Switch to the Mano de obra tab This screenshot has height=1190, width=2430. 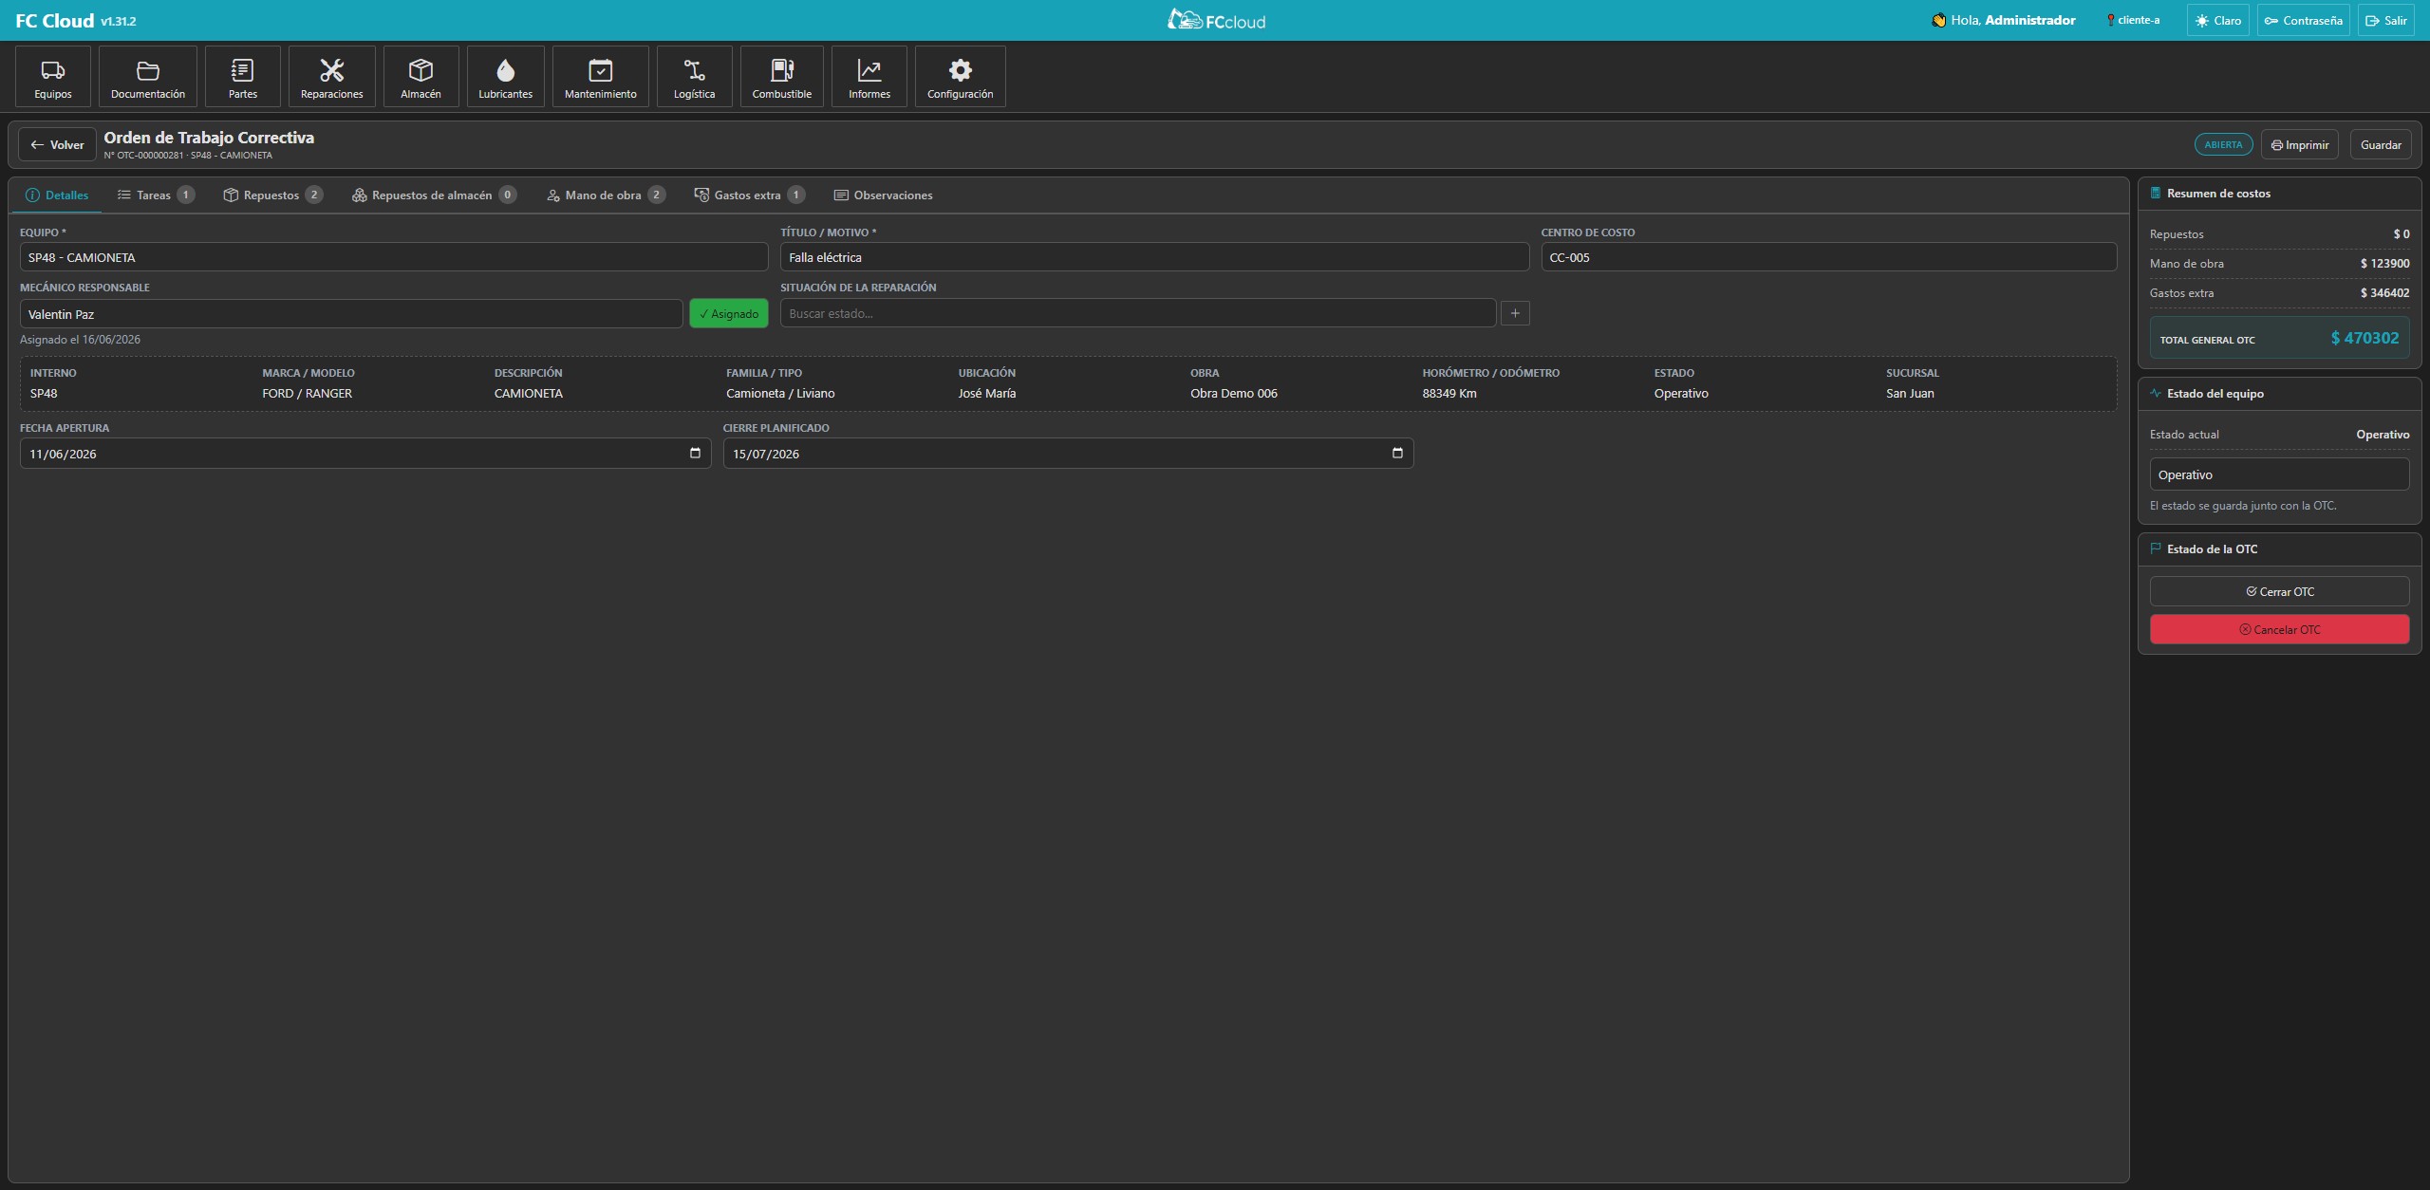click(606, 195)
